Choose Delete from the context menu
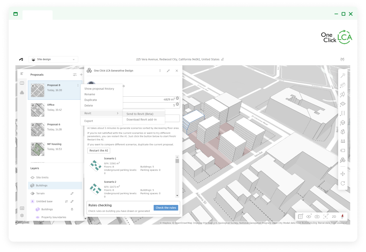The width and height of the screenshot is (366, 252). coord(88,105)
